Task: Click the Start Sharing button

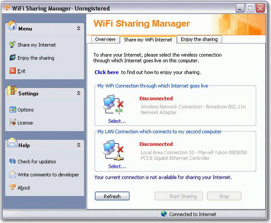Action: tap(179, 196)
